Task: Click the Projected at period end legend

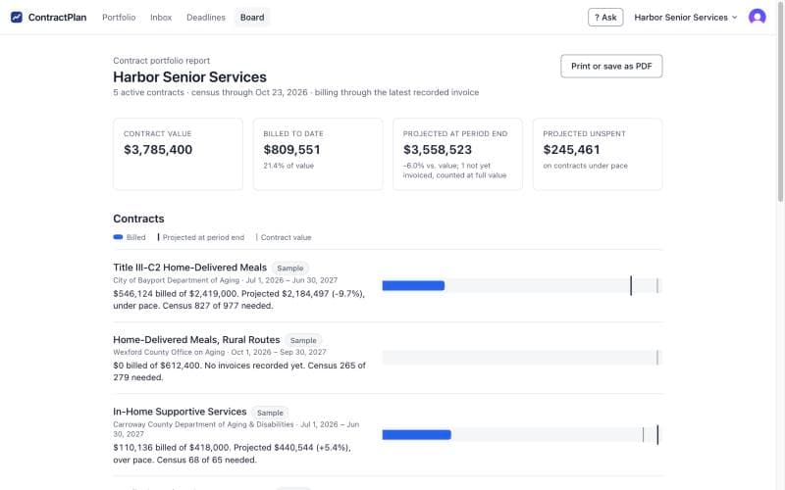Action: [201, 237]
